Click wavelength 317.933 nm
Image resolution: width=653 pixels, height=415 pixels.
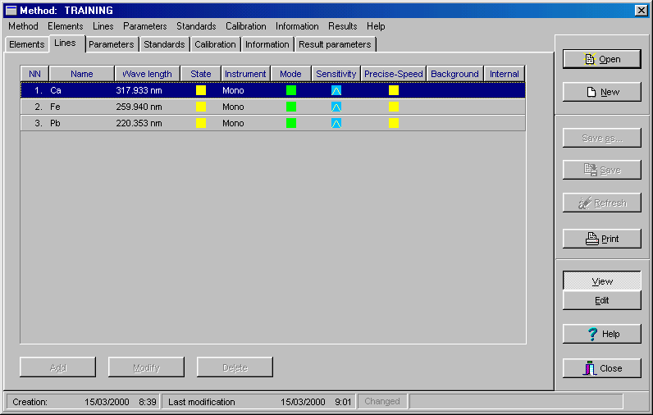tap(139, 90)
